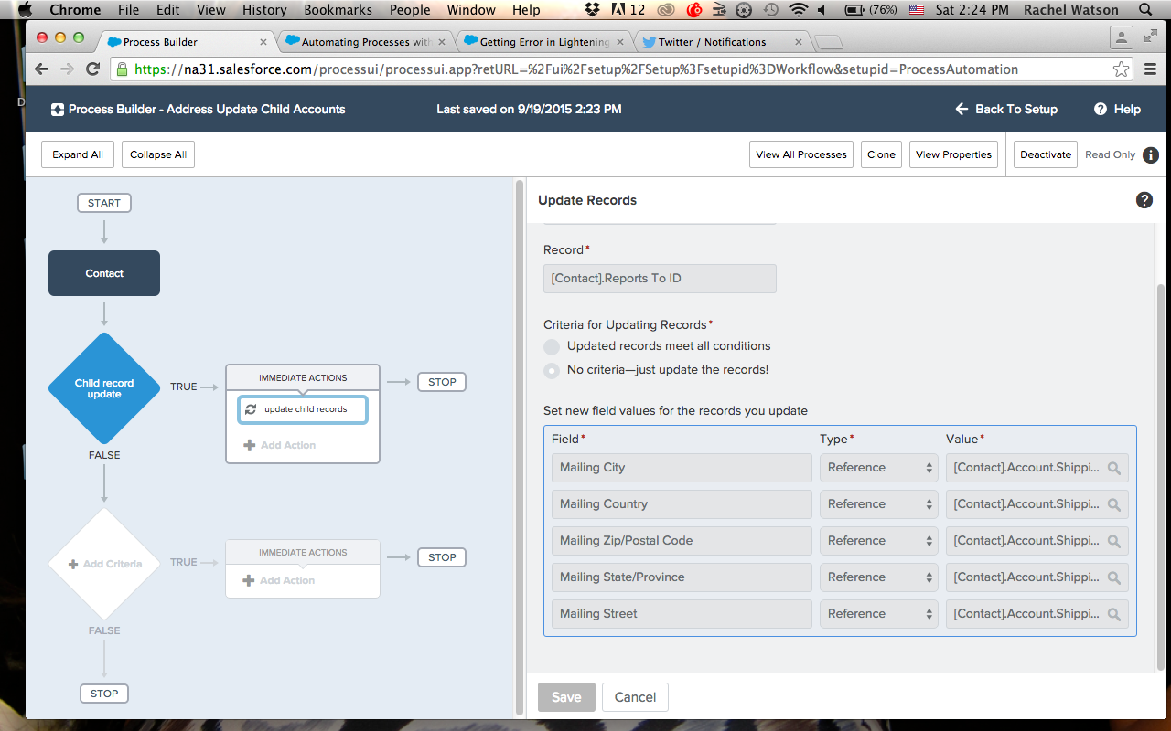This screenshot has height=731, width=1171.
Task: Switch to the Getting Error in Lightening tab
Action: tap(544, 42)
